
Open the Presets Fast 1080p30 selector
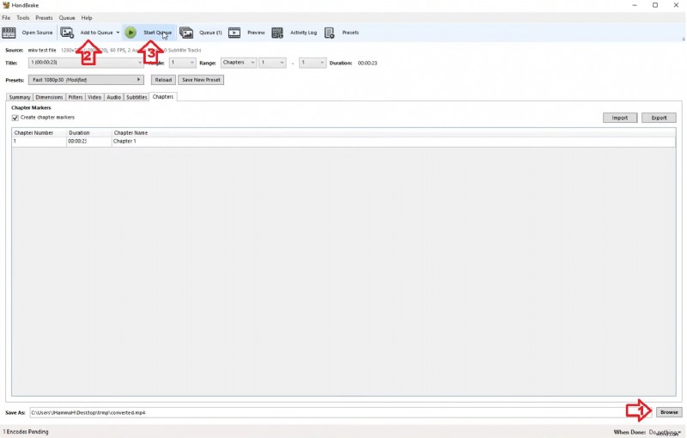[x=87, y=80]
